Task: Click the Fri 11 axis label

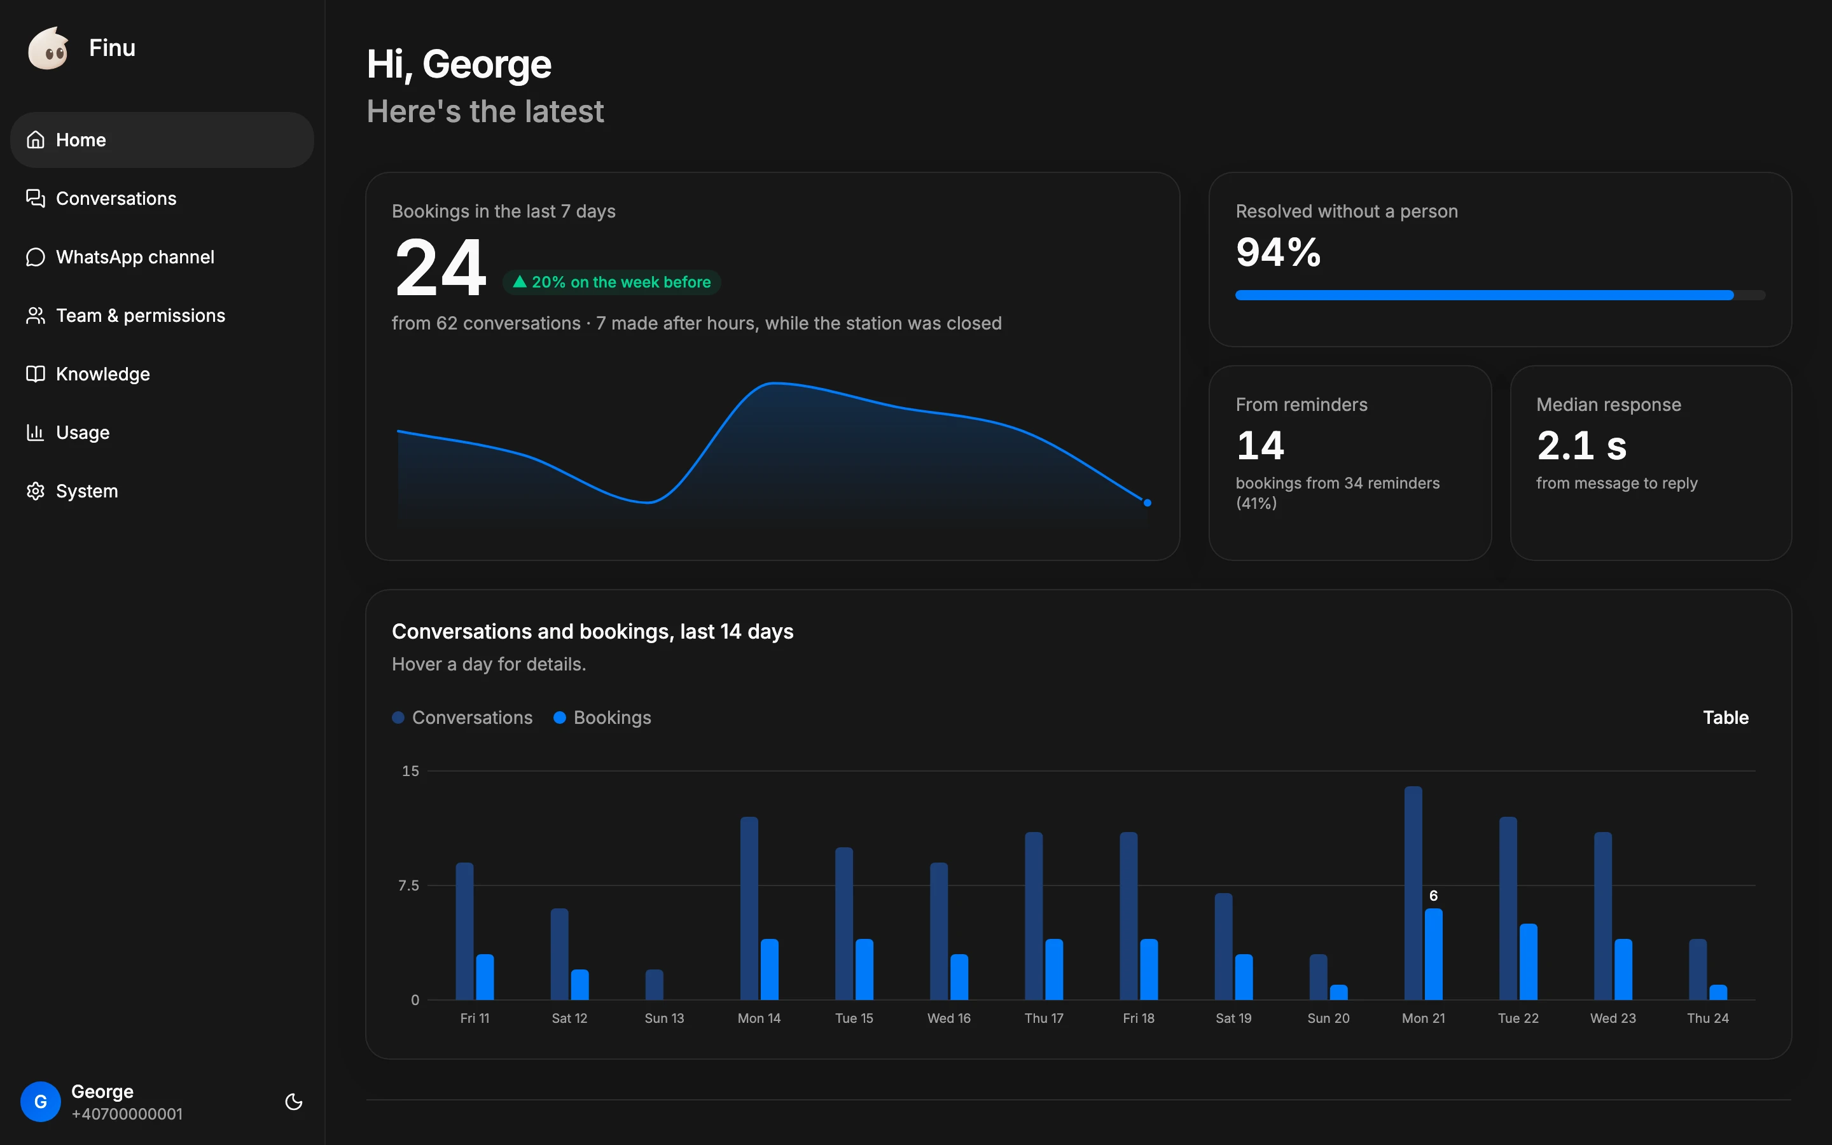Action: tap(475, 1018)
